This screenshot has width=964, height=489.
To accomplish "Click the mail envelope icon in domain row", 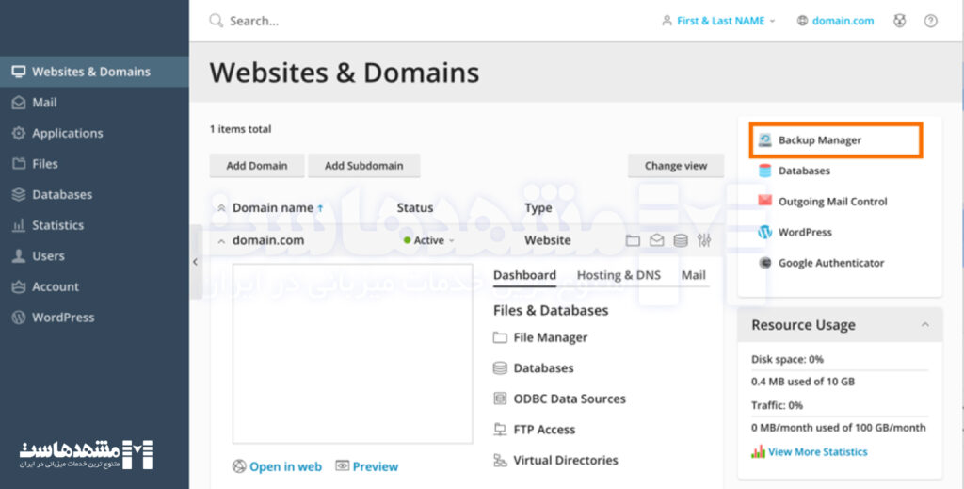I will pos(656,241).
